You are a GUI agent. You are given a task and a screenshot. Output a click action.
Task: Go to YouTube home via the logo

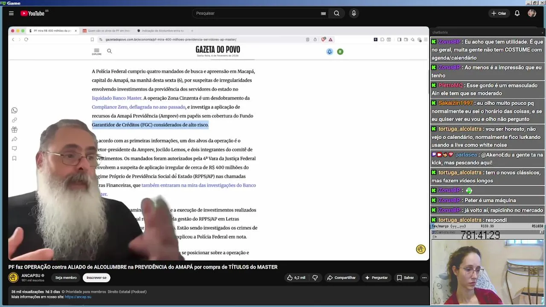pyautogui.click(x=33, y=13)
